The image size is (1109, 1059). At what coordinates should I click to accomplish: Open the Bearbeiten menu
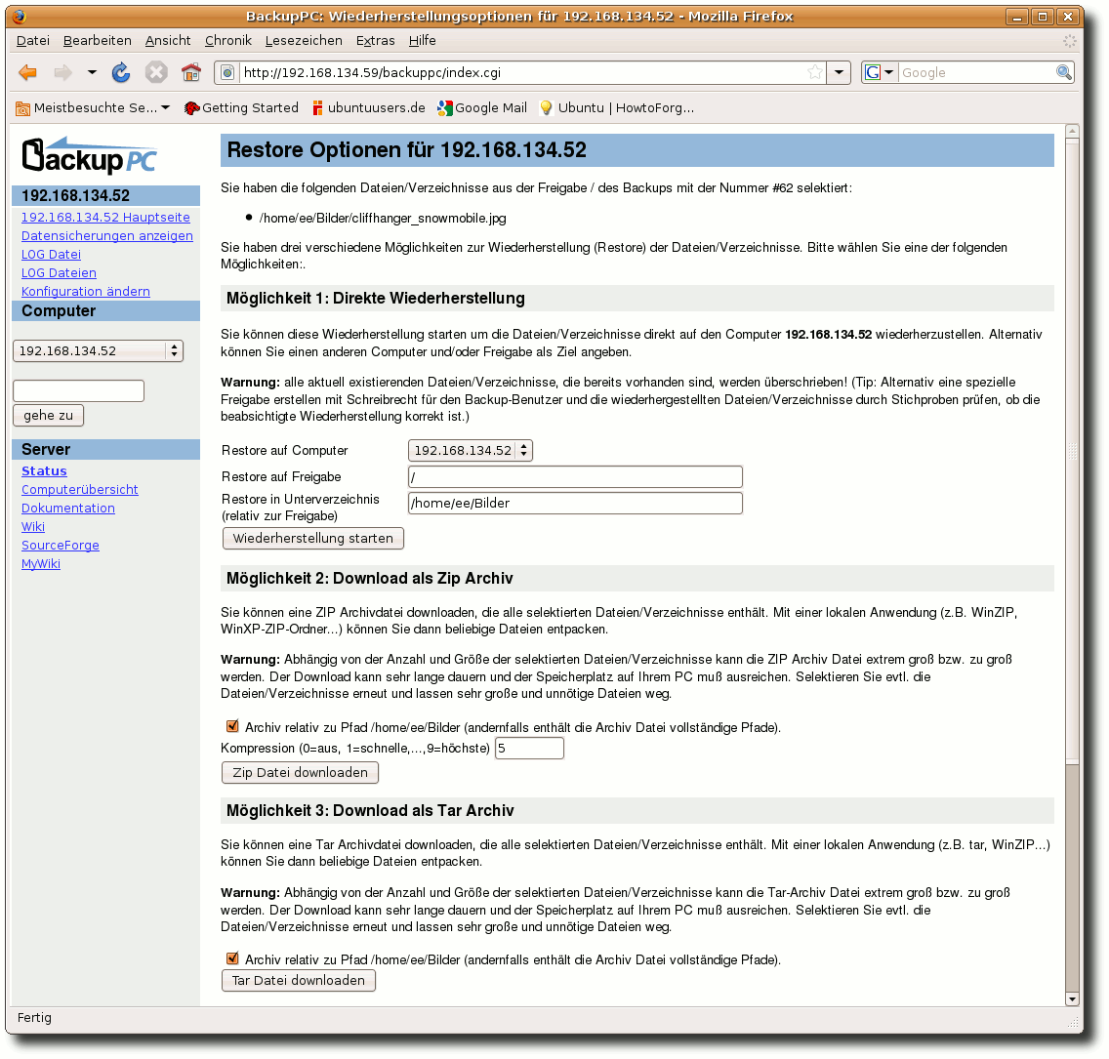coord(97,40)
